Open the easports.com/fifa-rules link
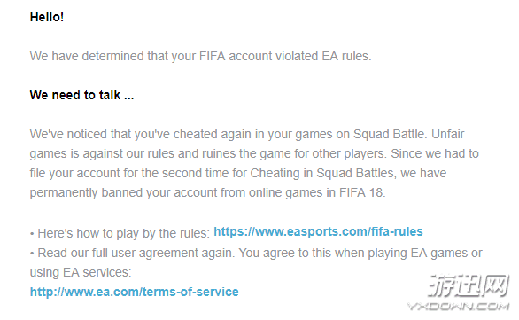The image size is (519, 320). [318, 231]
